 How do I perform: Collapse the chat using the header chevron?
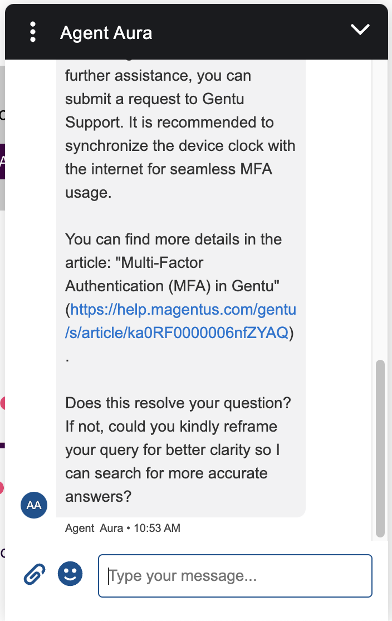[360, 30]
